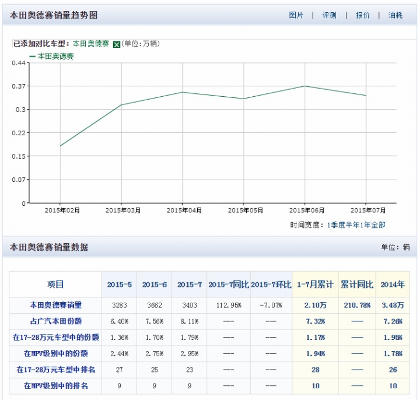Click the 7.56% share cell
The height and width of the screenshot is (400, 420).
[155, 321]
